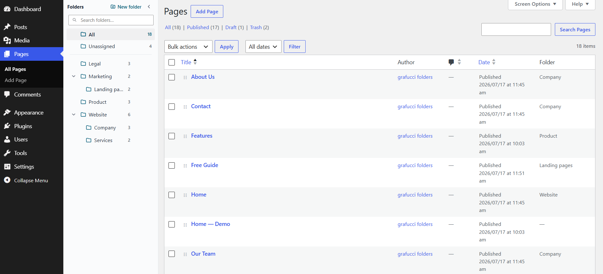Screen dimensions: 603x274
Task: Click the Legal folder icon
Action: [83, 64]
